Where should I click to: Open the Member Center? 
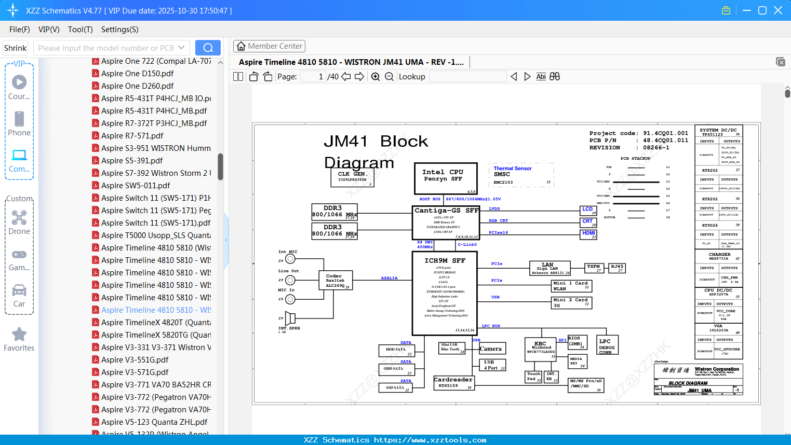[x=269, y=46]
